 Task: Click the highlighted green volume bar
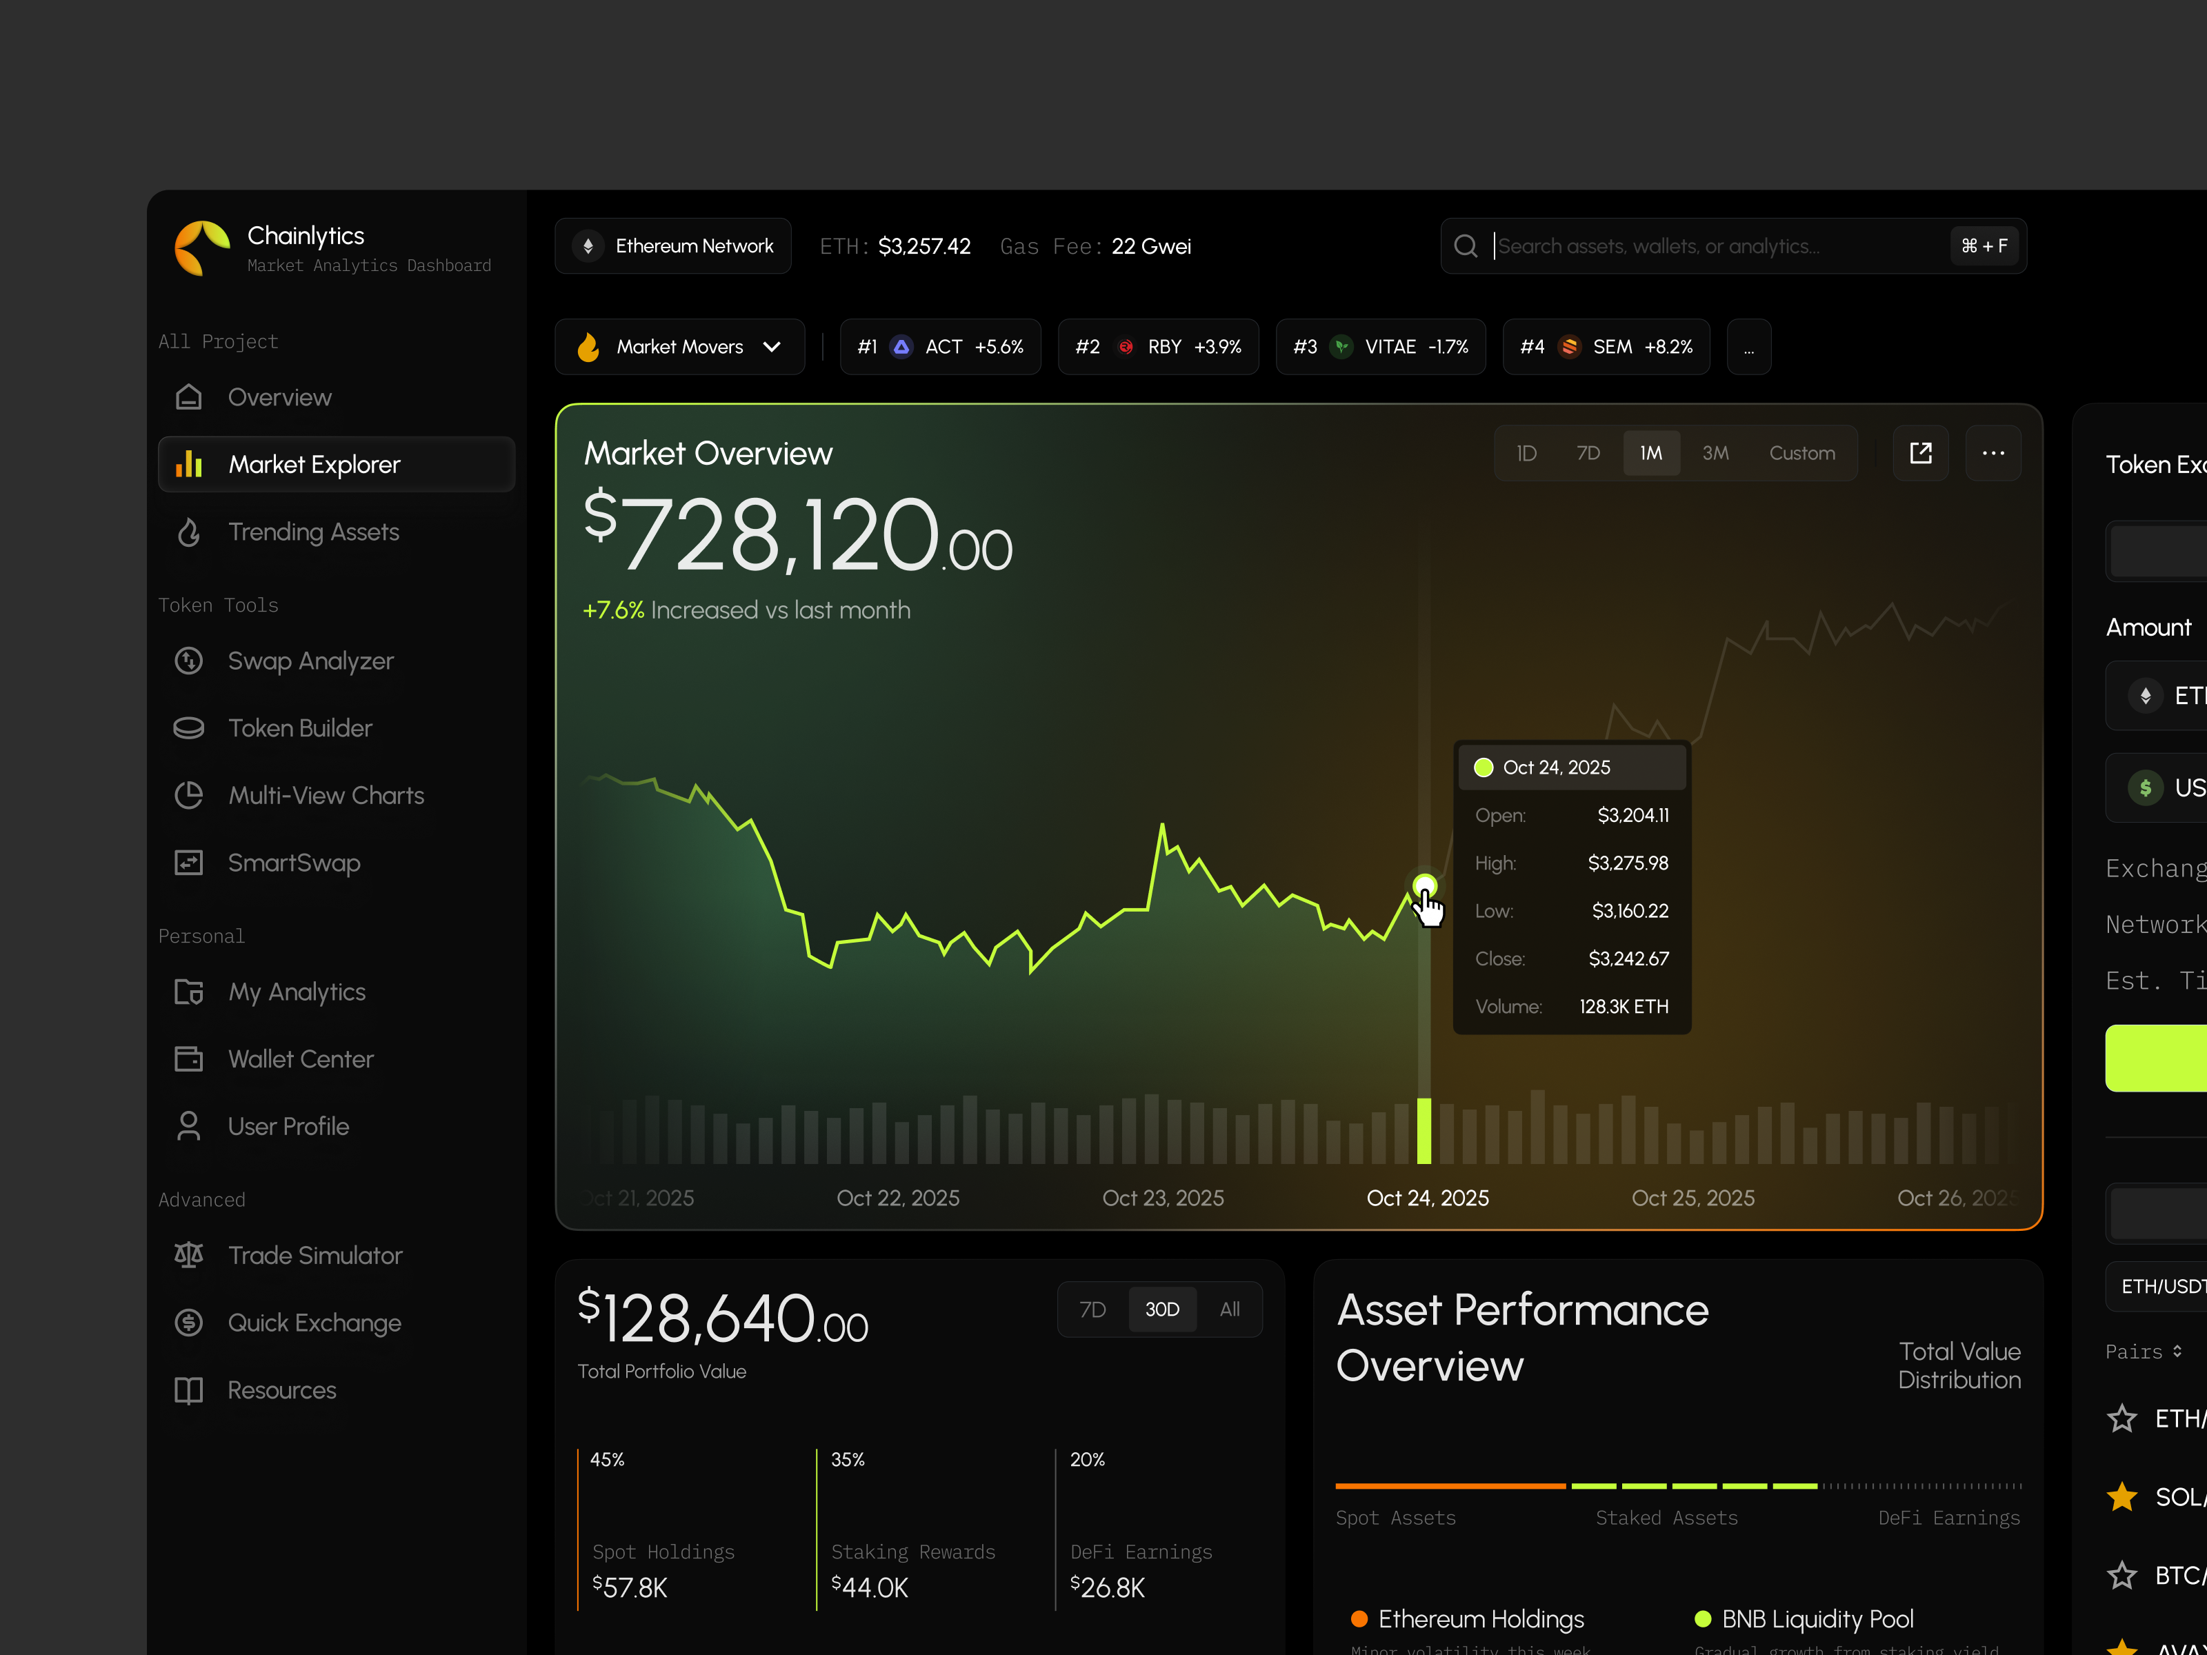click(x=1424, y=1130)
